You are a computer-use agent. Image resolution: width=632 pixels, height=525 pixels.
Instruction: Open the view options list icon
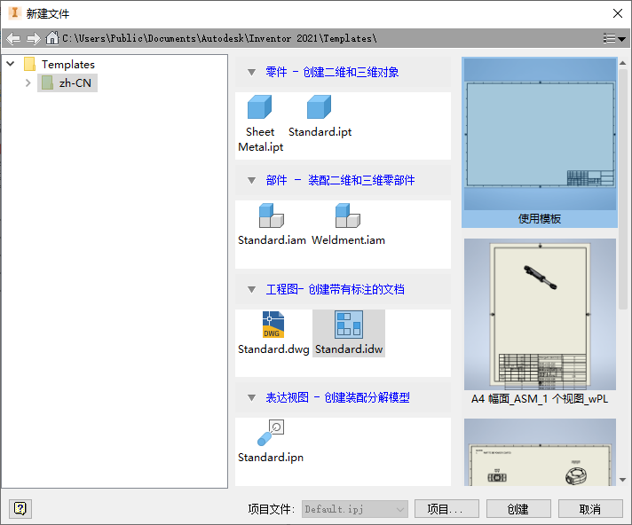coord(614,38)
